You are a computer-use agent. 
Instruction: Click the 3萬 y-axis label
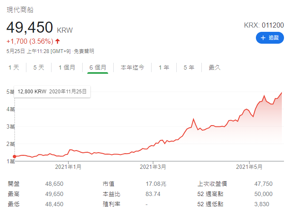(x=11, y=127)
